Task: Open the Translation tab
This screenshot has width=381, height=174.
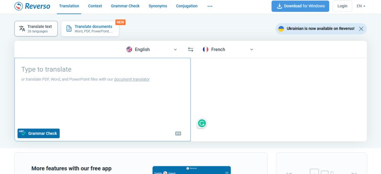Action: [x=69, y=6]
